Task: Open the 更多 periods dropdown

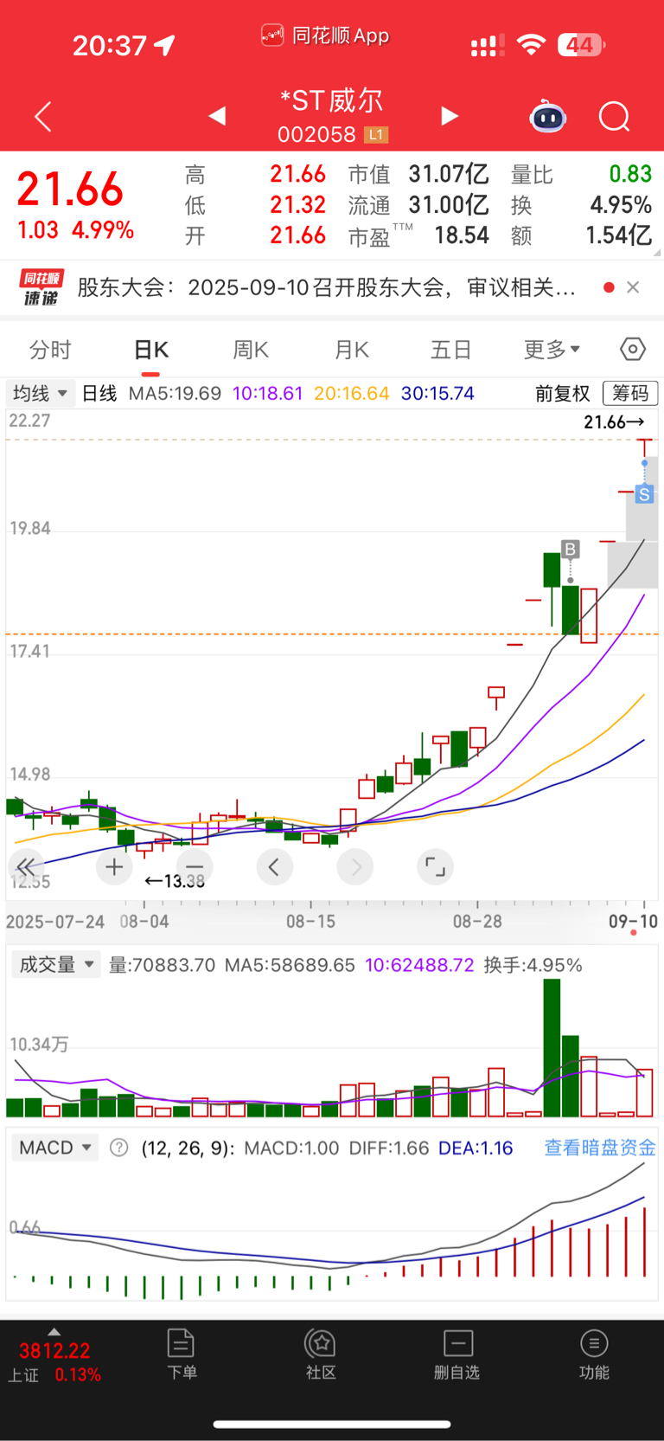Action: click(x=552, y=350)
